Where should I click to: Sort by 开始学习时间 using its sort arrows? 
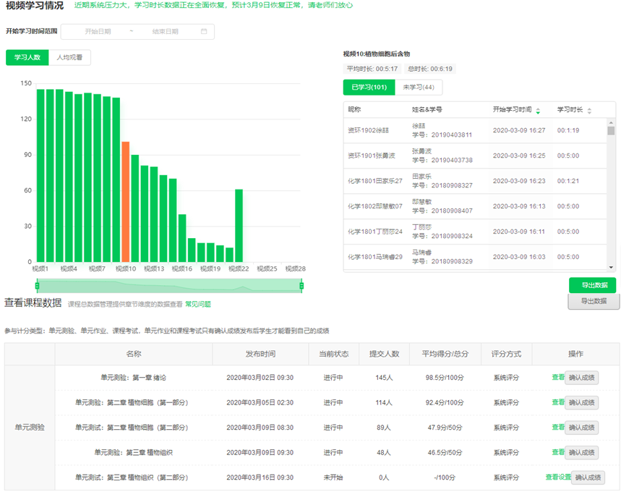538,111
